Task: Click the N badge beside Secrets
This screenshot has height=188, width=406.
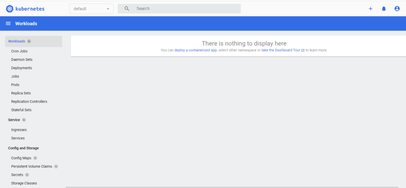Action: coord(27,175)
